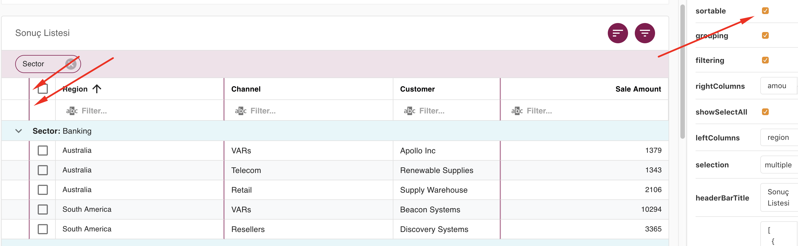
Task: Open the filter type icon under Customer
Action: click(409, 111)
